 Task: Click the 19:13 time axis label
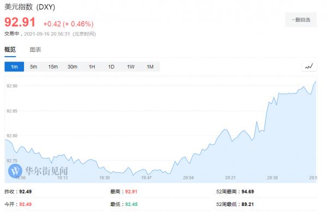[62, 178]
